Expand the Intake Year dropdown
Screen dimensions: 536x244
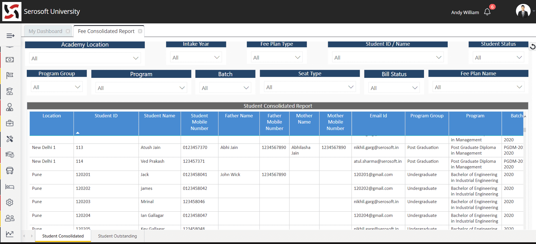196,58
